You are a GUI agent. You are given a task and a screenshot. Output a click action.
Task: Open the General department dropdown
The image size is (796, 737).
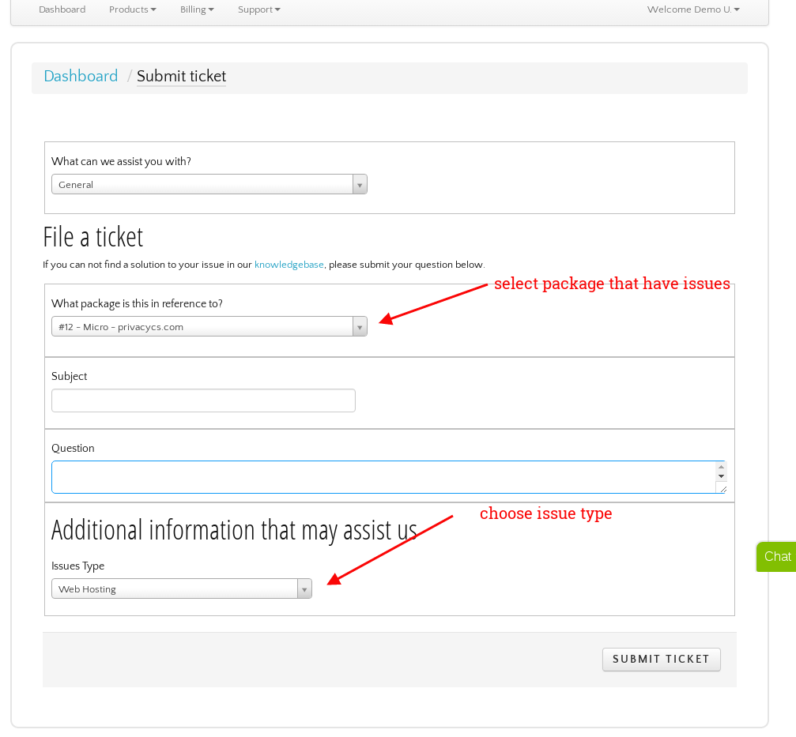(202, 185)
